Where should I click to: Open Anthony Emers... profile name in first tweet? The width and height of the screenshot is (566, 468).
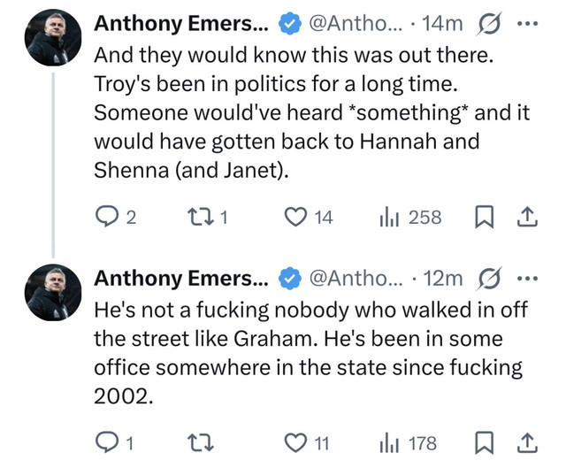[x=181, y=24]
